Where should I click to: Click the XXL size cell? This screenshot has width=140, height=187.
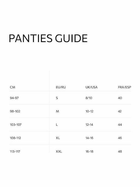(x=59, y=151)
